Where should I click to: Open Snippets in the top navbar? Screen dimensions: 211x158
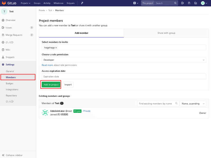70,3
